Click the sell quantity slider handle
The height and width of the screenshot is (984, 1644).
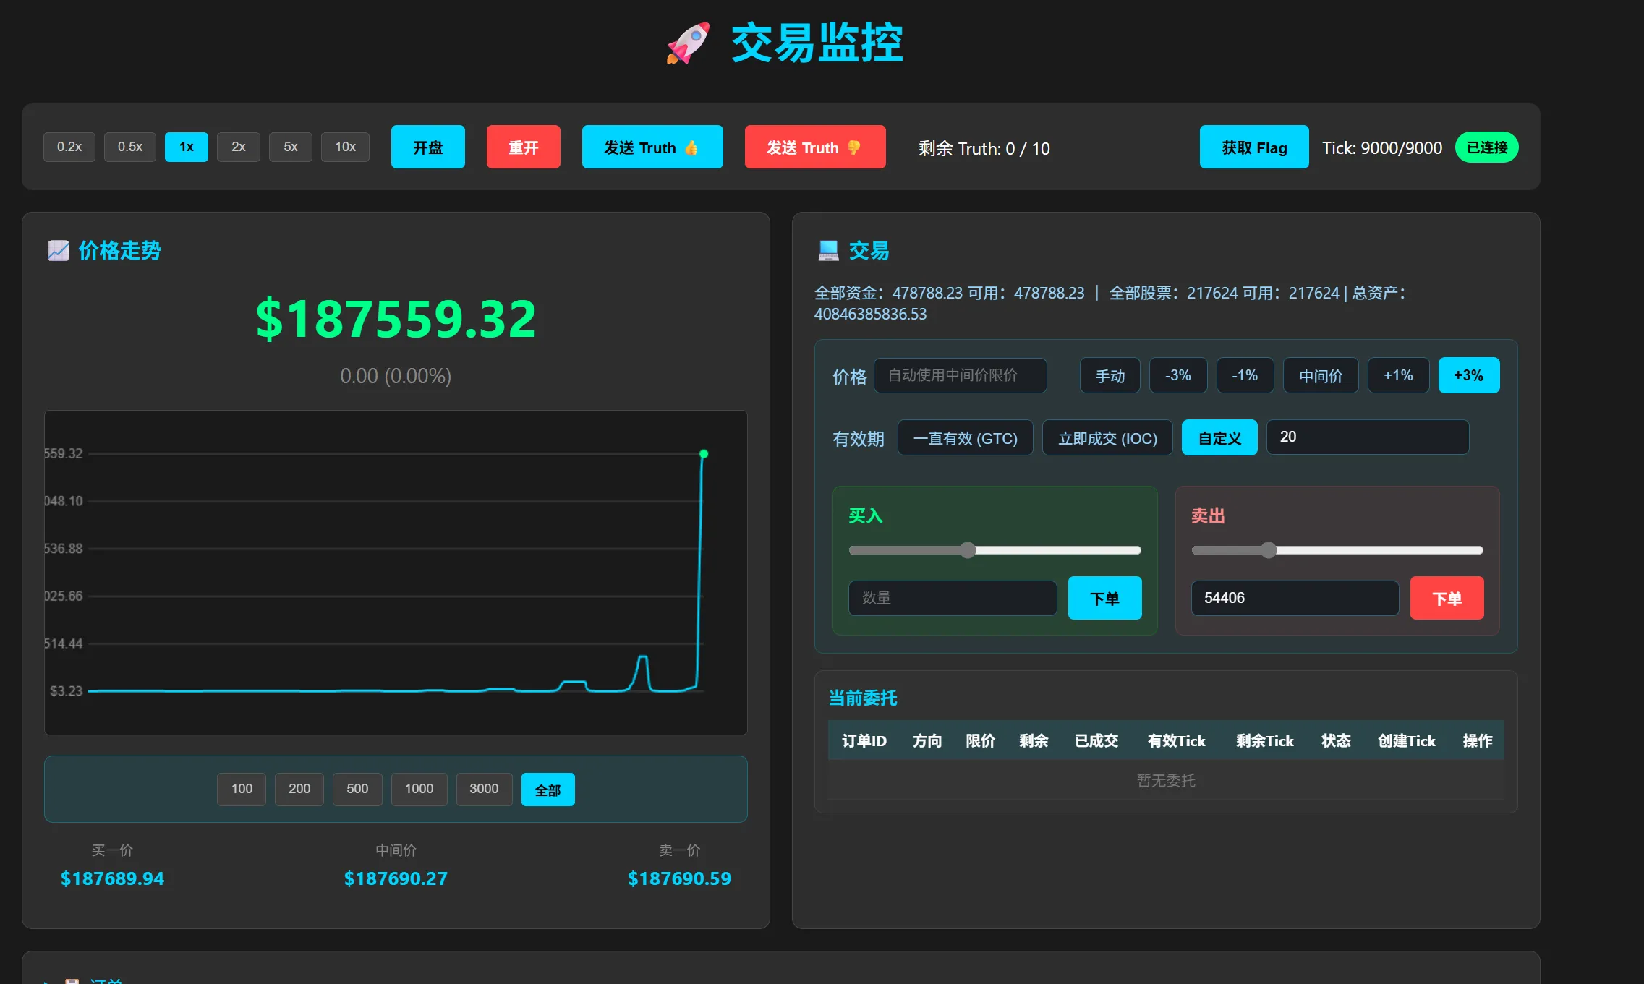pyautogui.click(x=1269, y=550)
